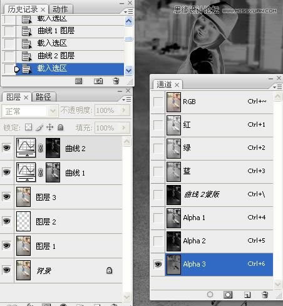Create new document from current state
Screen dimensions: 283x306
(78, 81)
